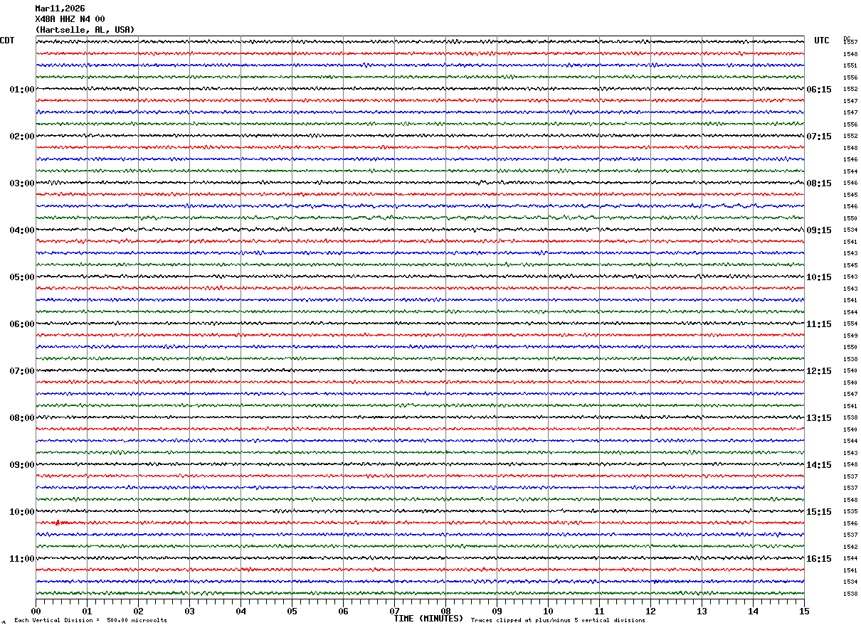The width and height of the screenshot is (861, 630).
Task: Choose the 11:00 CDT row label
Action: pos(22,559)
